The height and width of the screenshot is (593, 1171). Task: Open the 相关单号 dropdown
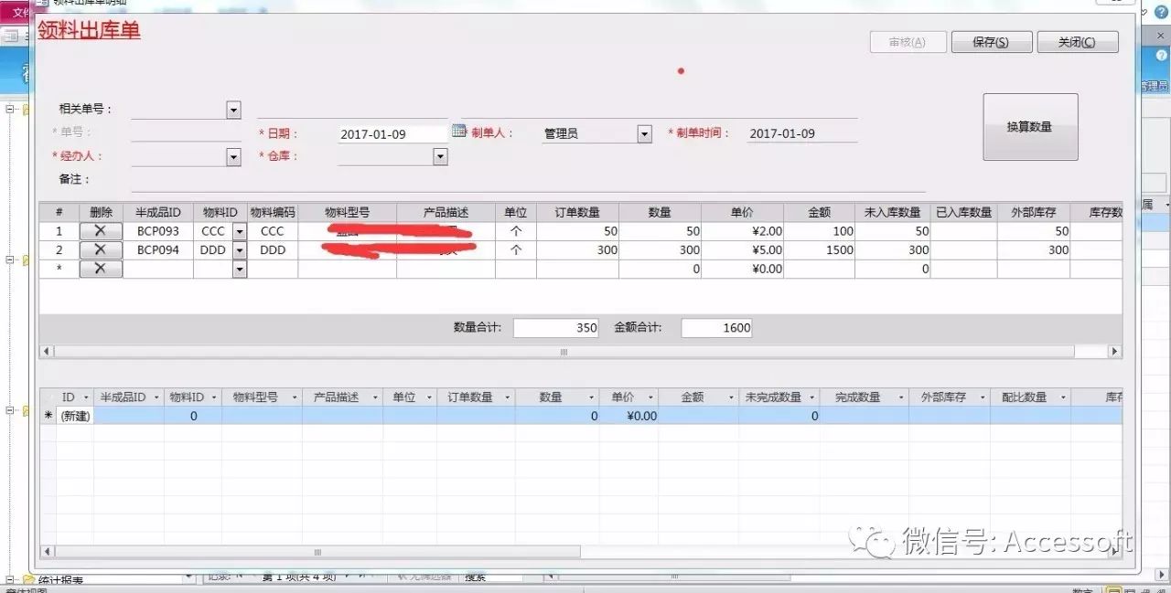pyautogui.click(x=233, y=110)
